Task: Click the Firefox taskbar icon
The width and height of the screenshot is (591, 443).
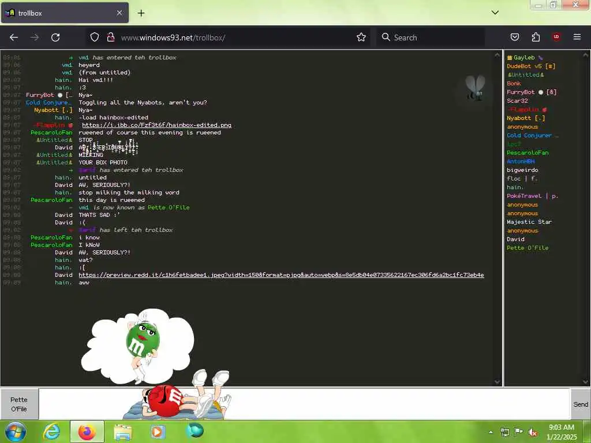Action: click(87, 431)
